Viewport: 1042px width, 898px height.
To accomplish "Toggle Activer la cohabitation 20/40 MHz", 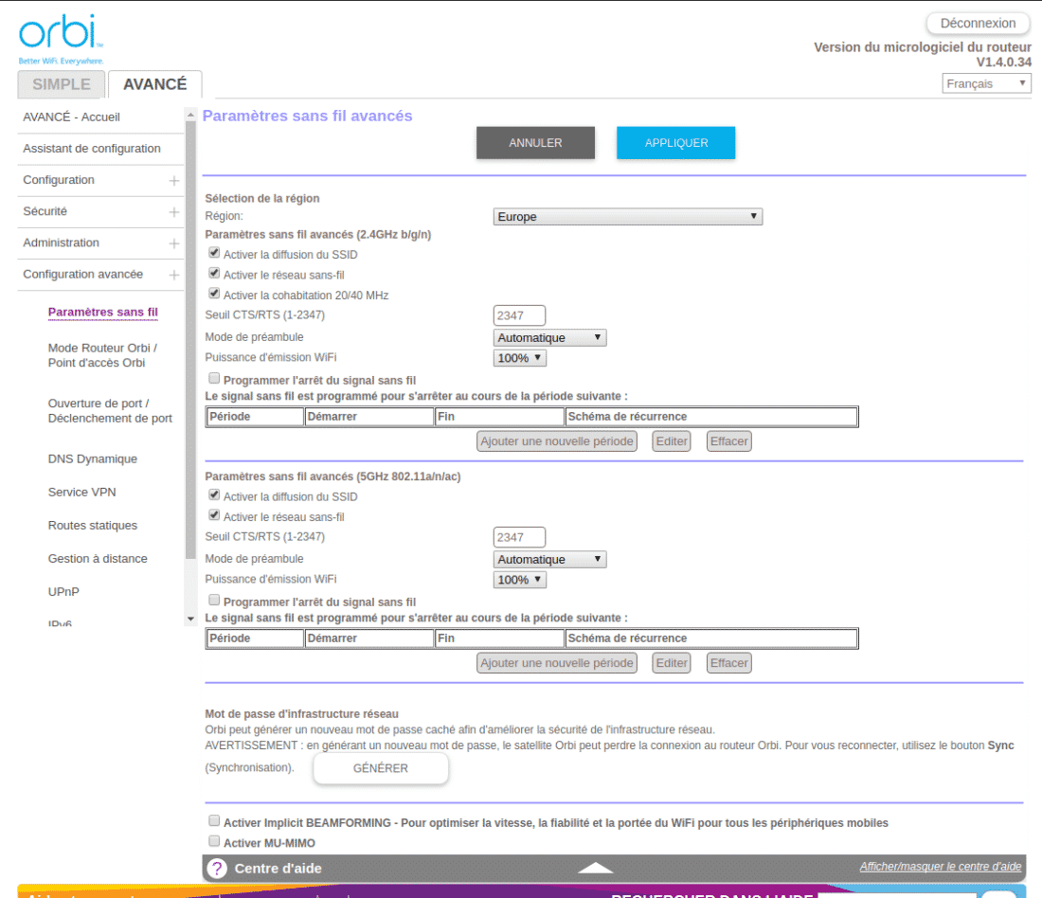I will (x=214, y=293).
